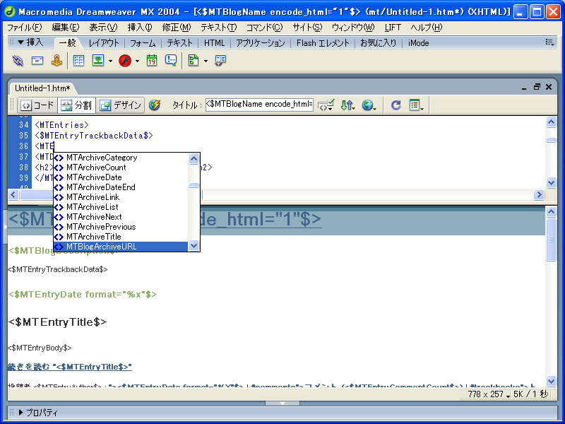The height and width of the screenshot is (424, 565).
Task: Switch to the Layout insert tab
Action: (104, 43)
